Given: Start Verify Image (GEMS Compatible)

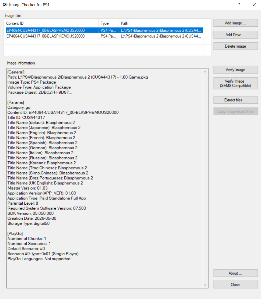Looking at the screenshot, I should [235, 83].
